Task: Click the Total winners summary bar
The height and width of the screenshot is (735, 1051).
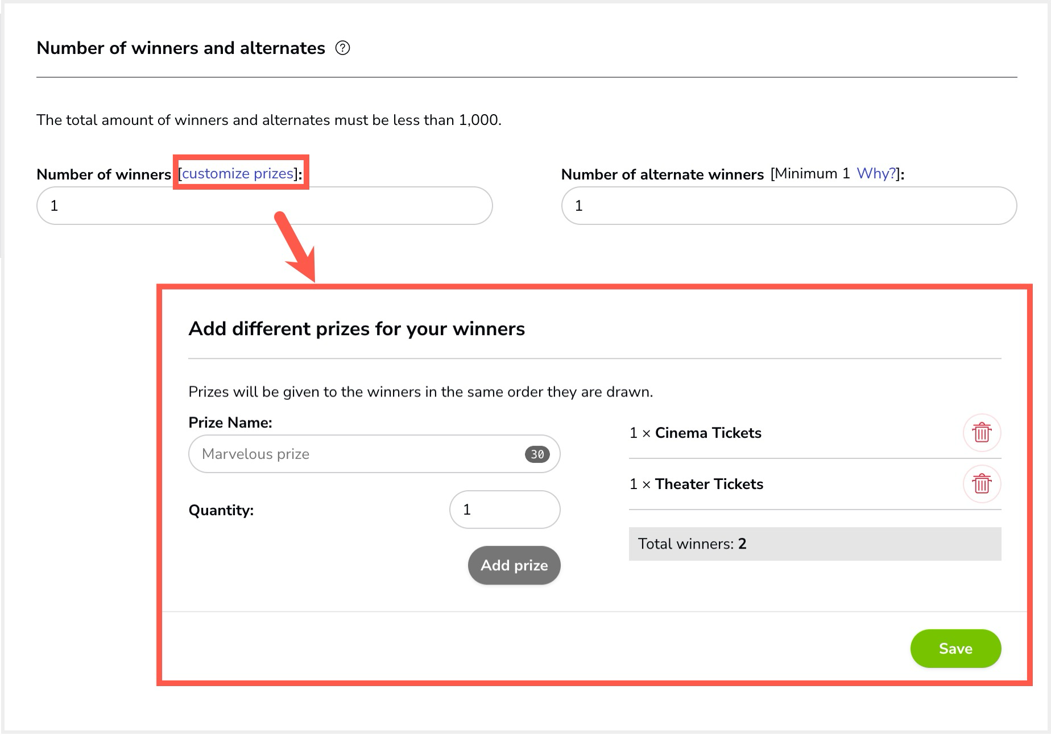Action: point(815,544)
